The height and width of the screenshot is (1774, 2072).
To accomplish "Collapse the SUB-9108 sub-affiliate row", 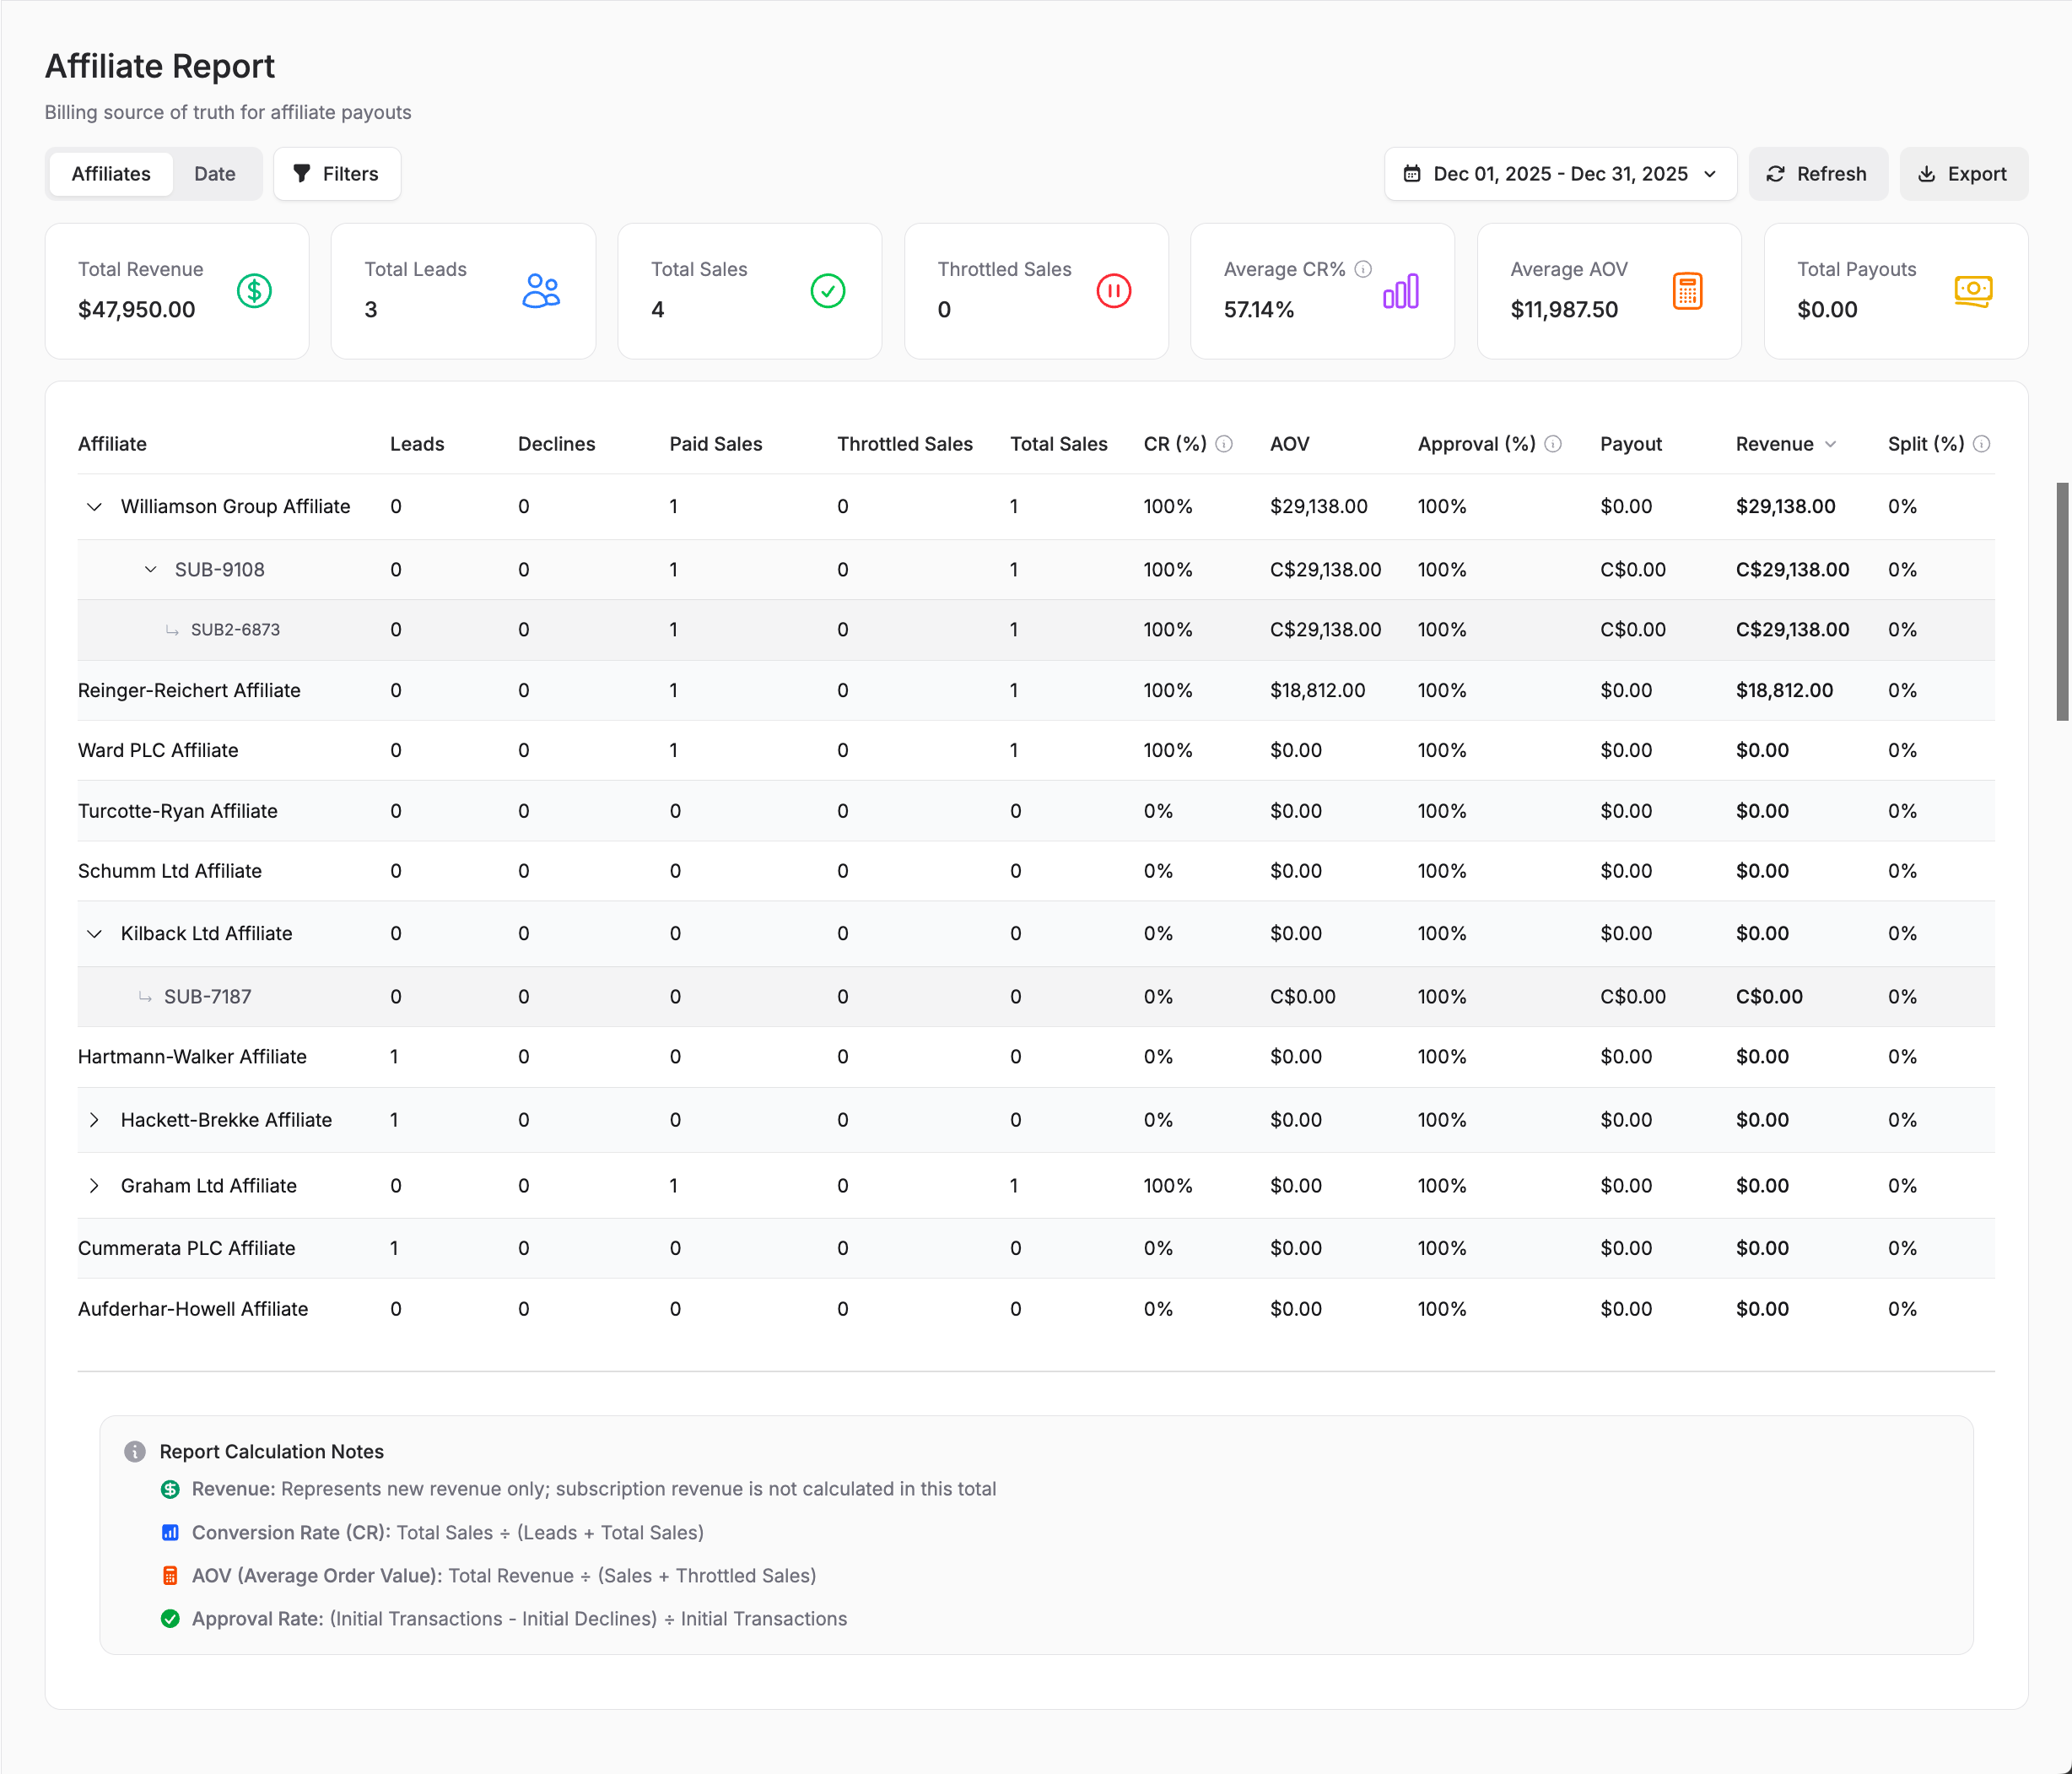I will click(x=150, y=571).
